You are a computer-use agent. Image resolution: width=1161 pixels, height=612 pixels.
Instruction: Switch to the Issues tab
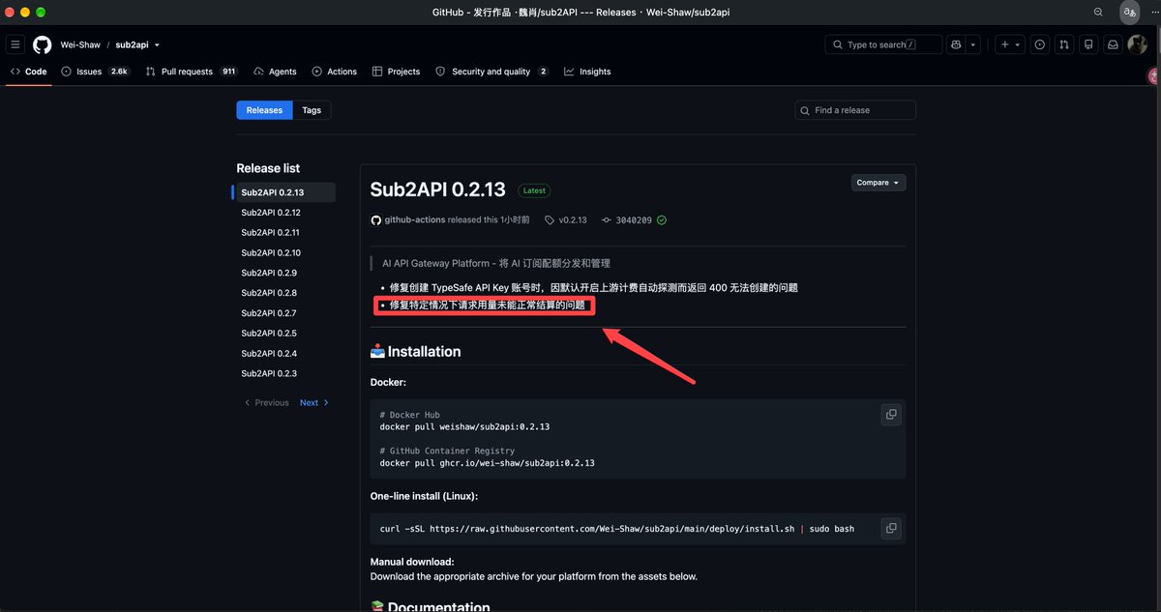click(95, 72)
